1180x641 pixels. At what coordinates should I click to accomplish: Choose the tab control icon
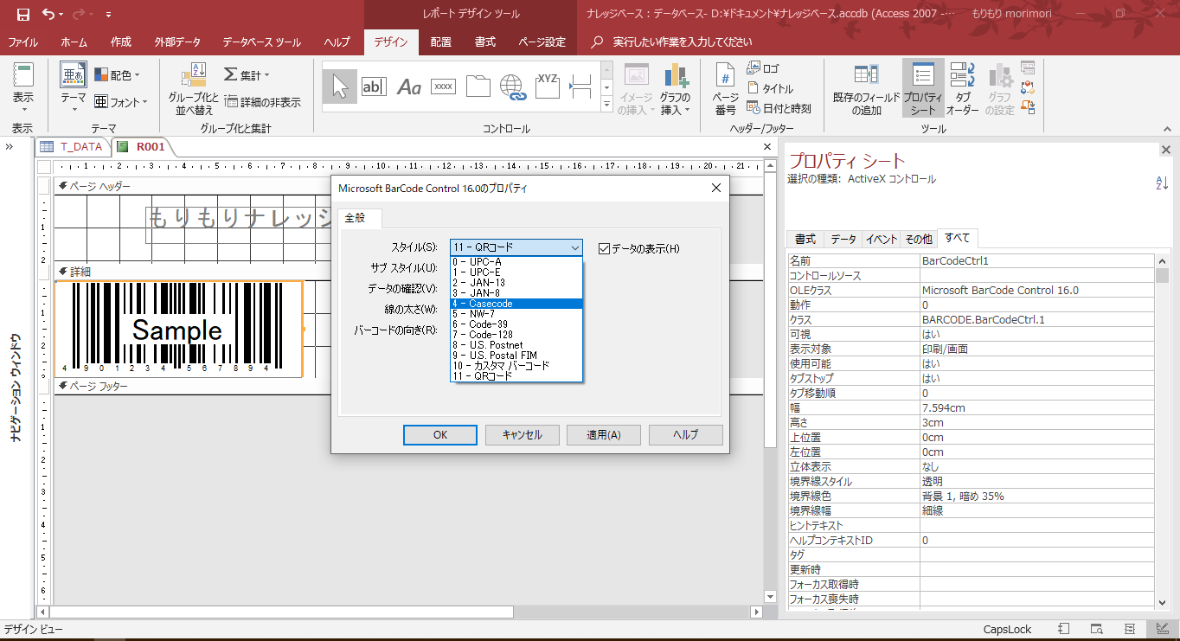478,87
